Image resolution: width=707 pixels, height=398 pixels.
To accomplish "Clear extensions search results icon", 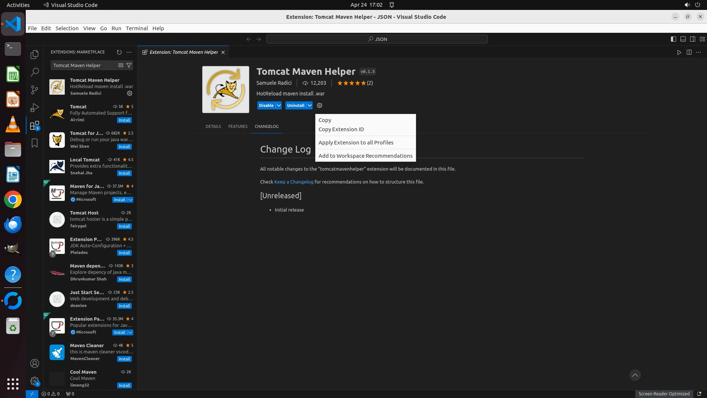I will [120, 65].
